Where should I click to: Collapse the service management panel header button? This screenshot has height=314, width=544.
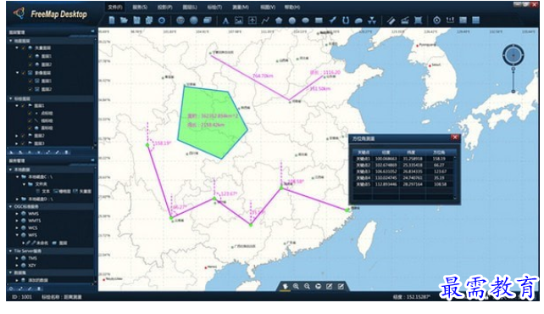coord(92,160)
